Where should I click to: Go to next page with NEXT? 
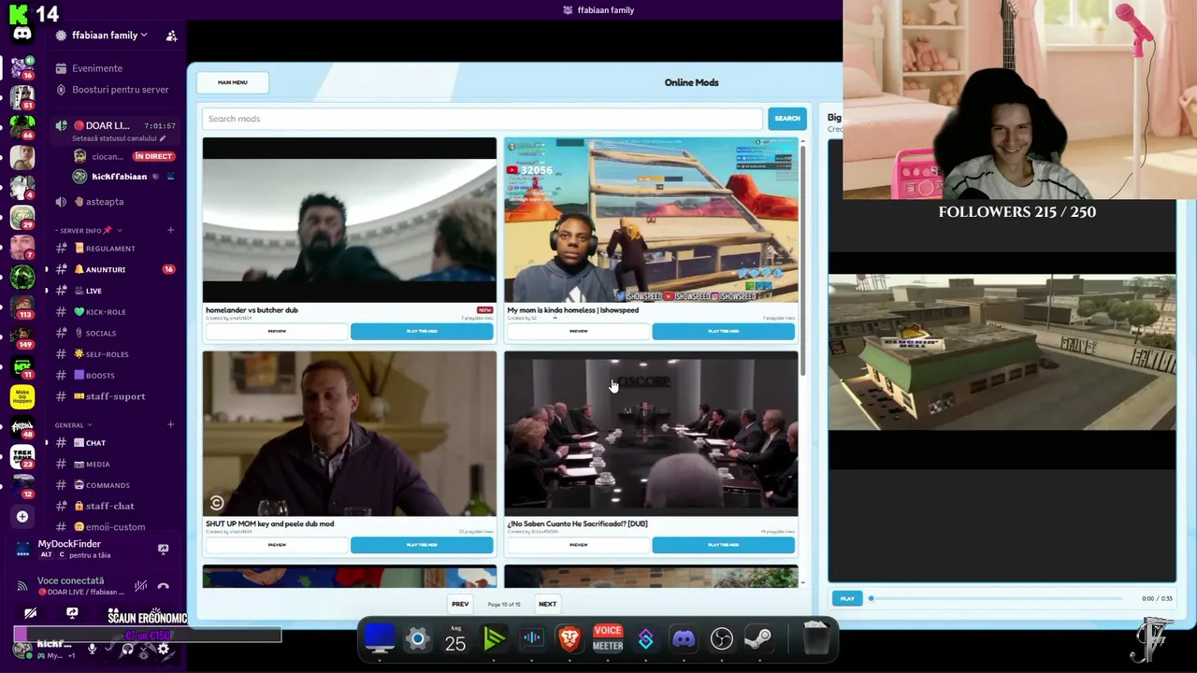[x=547, y=604]
